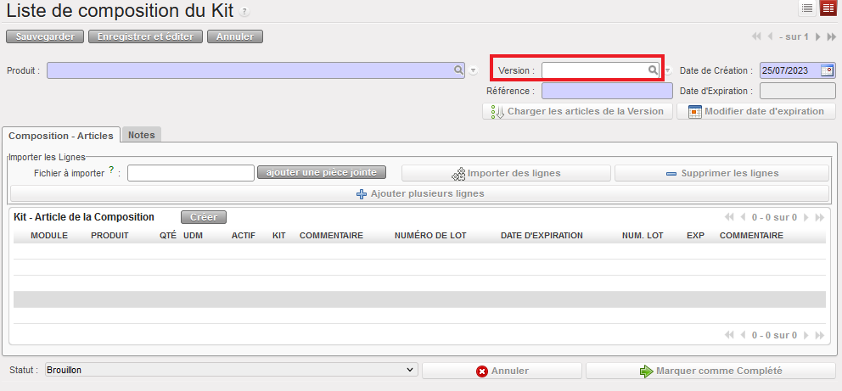Sort by MODULE column header
This screenshot has height=391, width=842.
pyautogui.click(x=49, y=236)
